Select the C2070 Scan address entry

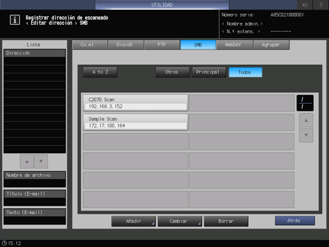coord(136,103)
